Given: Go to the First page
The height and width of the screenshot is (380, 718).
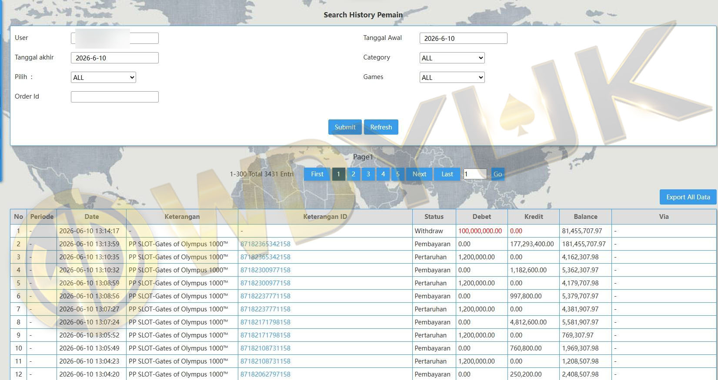Looking at the screenshot, I should point(317,174).
